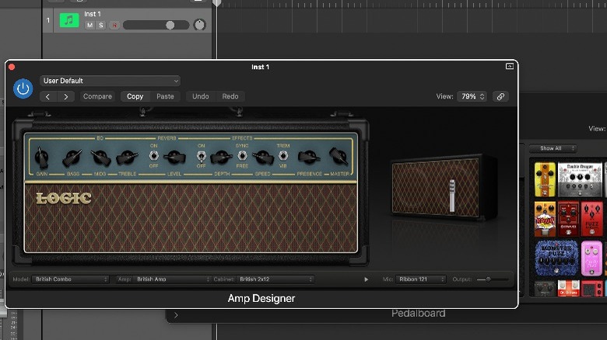Open the Pedalboard Show All filter menu
This screenshot has height=340, width=607.
pyautogui.click(x=553, y=148)
